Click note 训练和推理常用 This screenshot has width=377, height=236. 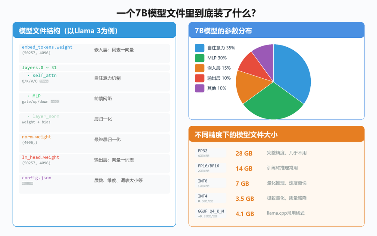[282, 168]
